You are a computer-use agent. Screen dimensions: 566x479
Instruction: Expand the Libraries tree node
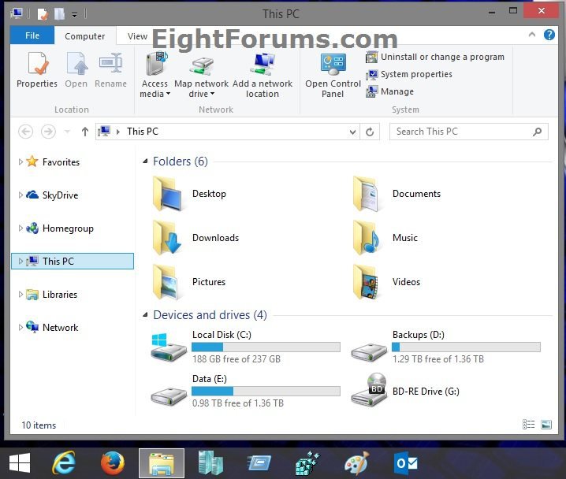(20, 294)
